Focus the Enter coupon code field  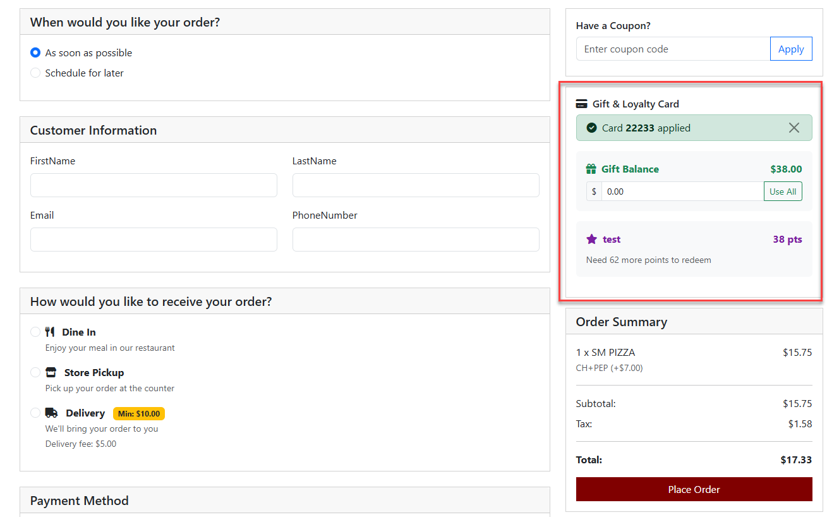[673, 49]
